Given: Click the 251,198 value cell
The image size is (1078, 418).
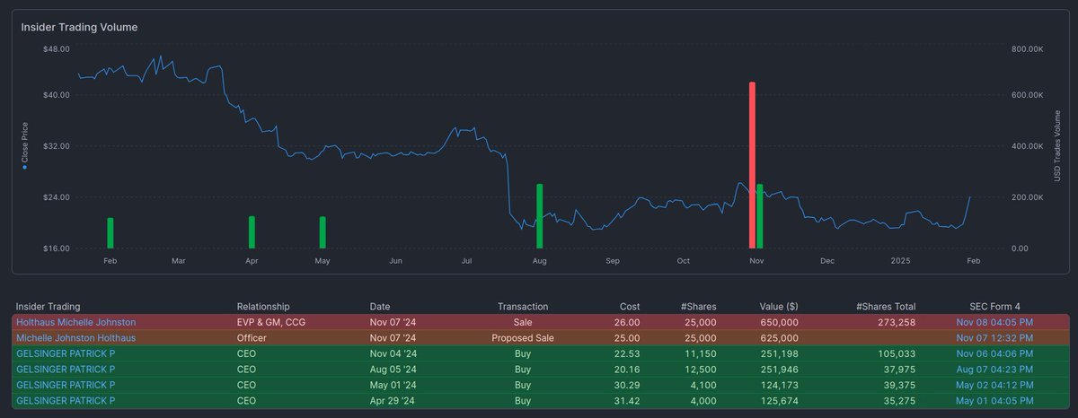Looking at the screenshot, I should point(780,353).
